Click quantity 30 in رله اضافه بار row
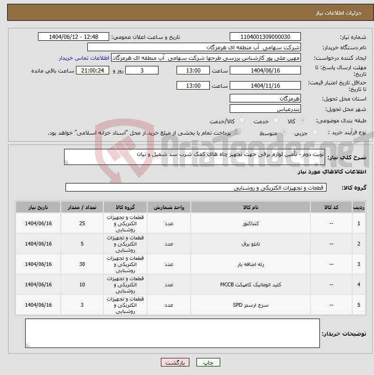This screenshot has height=375, width=374. pos(82,264)
